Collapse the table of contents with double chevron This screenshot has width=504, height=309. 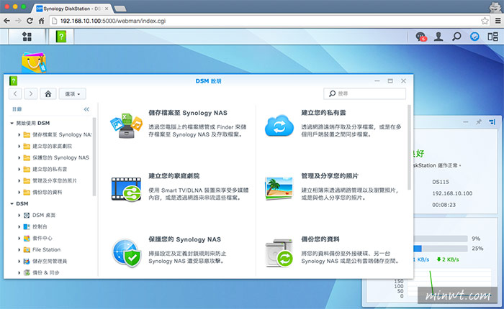(x=86, y=109)
